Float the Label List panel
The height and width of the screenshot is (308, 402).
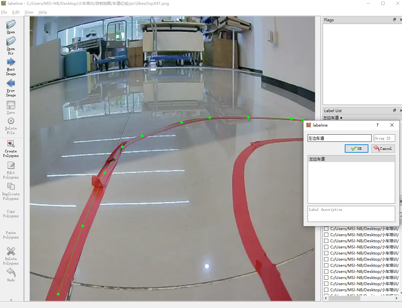pyautogui.click(x=394, y=111)
